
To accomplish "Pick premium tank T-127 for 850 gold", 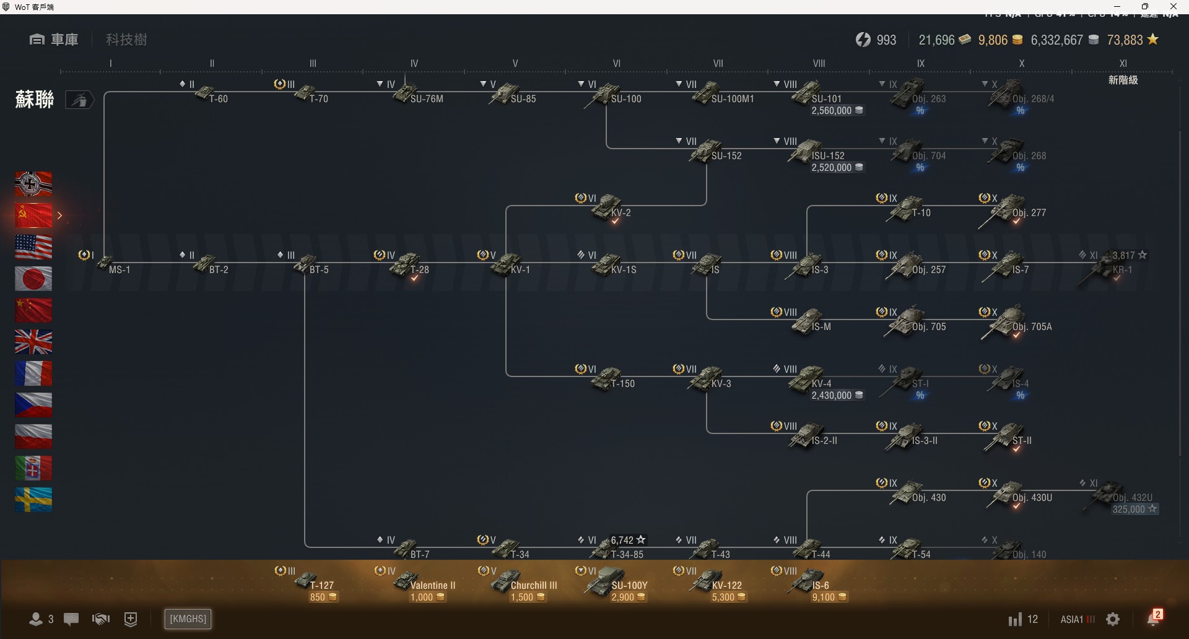I will (x=308, y=583).
